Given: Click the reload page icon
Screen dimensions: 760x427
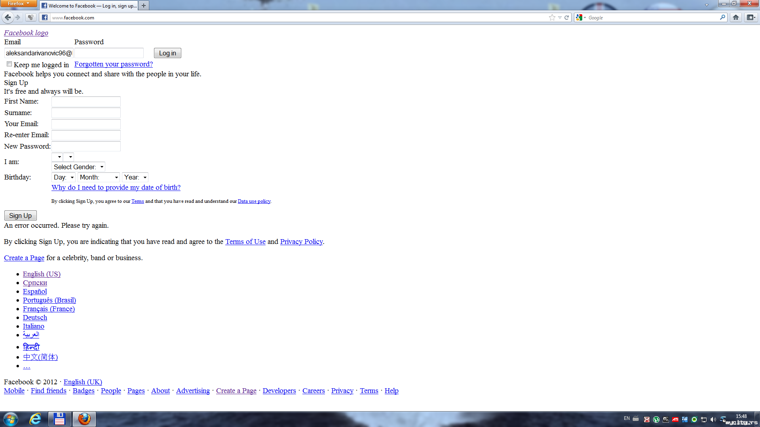Looking at the screenshot, I should (567, 17).
